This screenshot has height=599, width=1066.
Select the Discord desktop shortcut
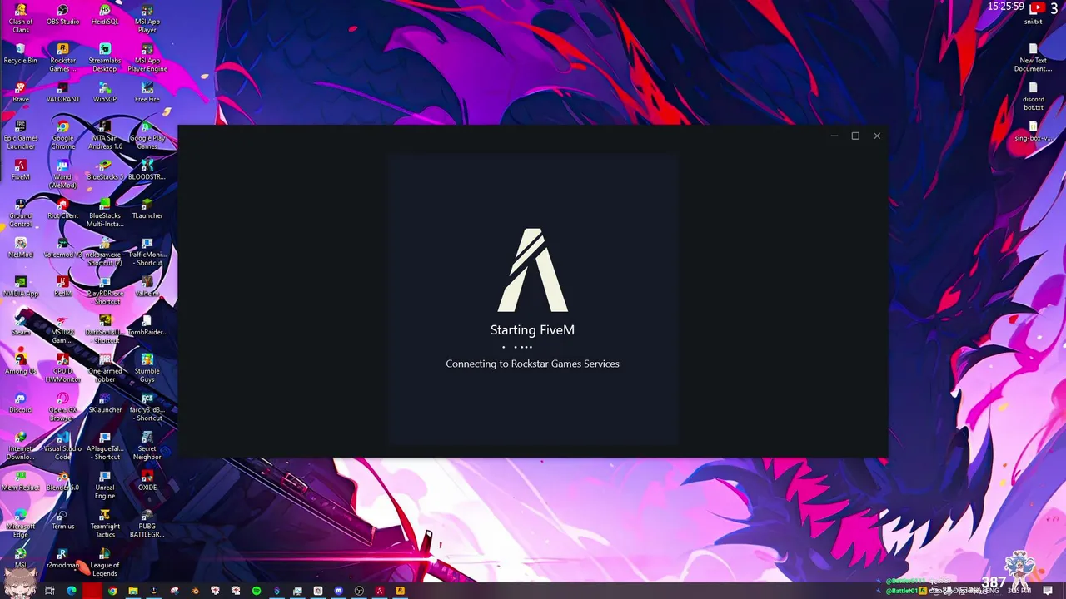pyautogui.click(x=21, y=403)
